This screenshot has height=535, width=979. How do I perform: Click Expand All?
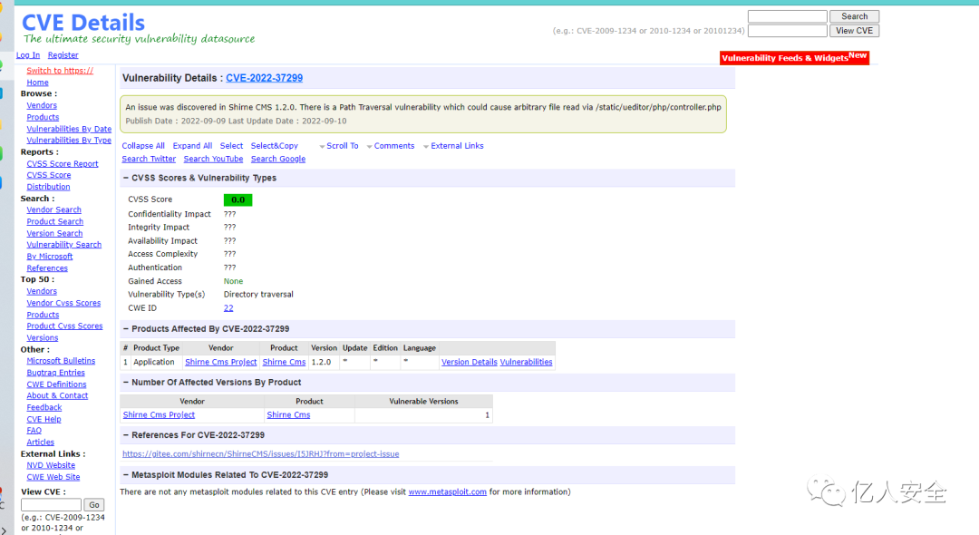(x=192, y=146)
